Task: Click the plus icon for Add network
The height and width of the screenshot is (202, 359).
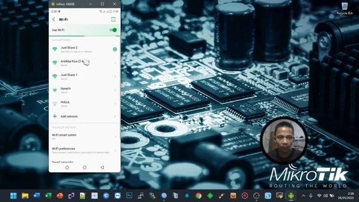Action: tap(55, 116)
